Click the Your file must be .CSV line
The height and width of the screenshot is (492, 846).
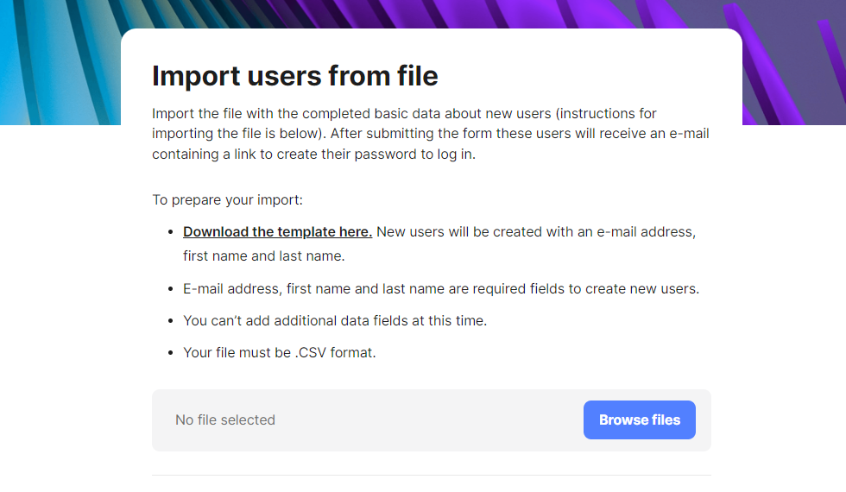click(280, 352)
